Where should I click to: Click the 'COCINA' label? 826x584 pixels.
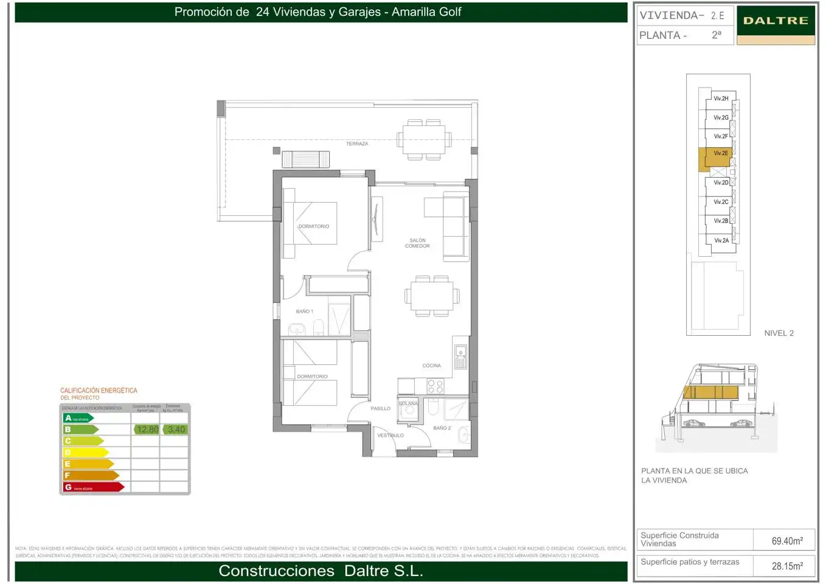[431, 366]
